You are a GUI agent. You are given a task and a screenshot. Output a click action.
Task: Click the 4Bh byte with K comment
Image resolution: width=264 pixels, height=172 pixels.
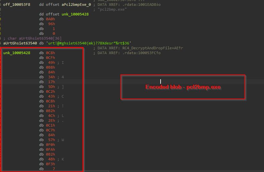[x=51, y=159]
